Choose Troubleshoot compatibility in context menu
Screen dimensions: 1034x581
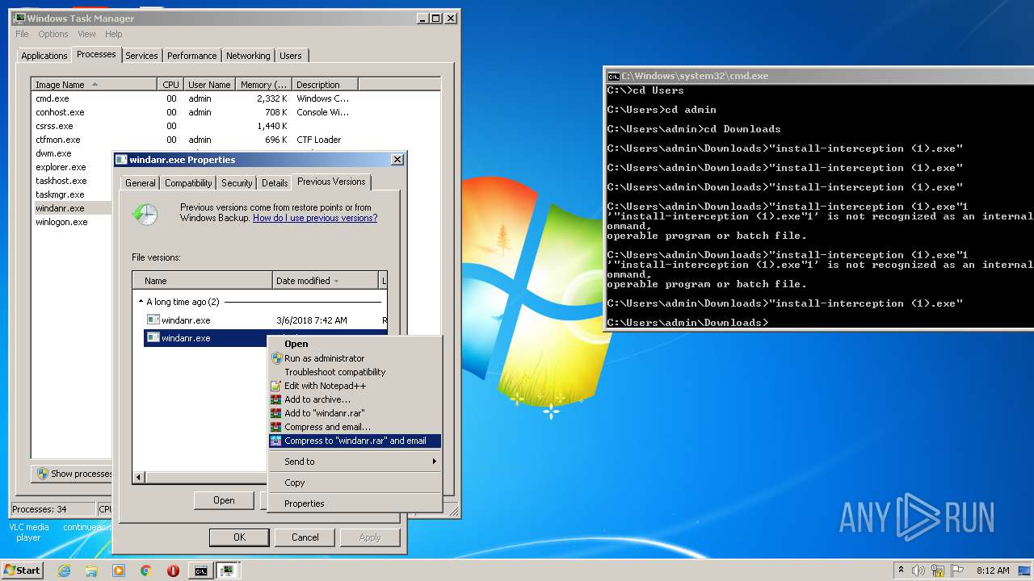355,372
